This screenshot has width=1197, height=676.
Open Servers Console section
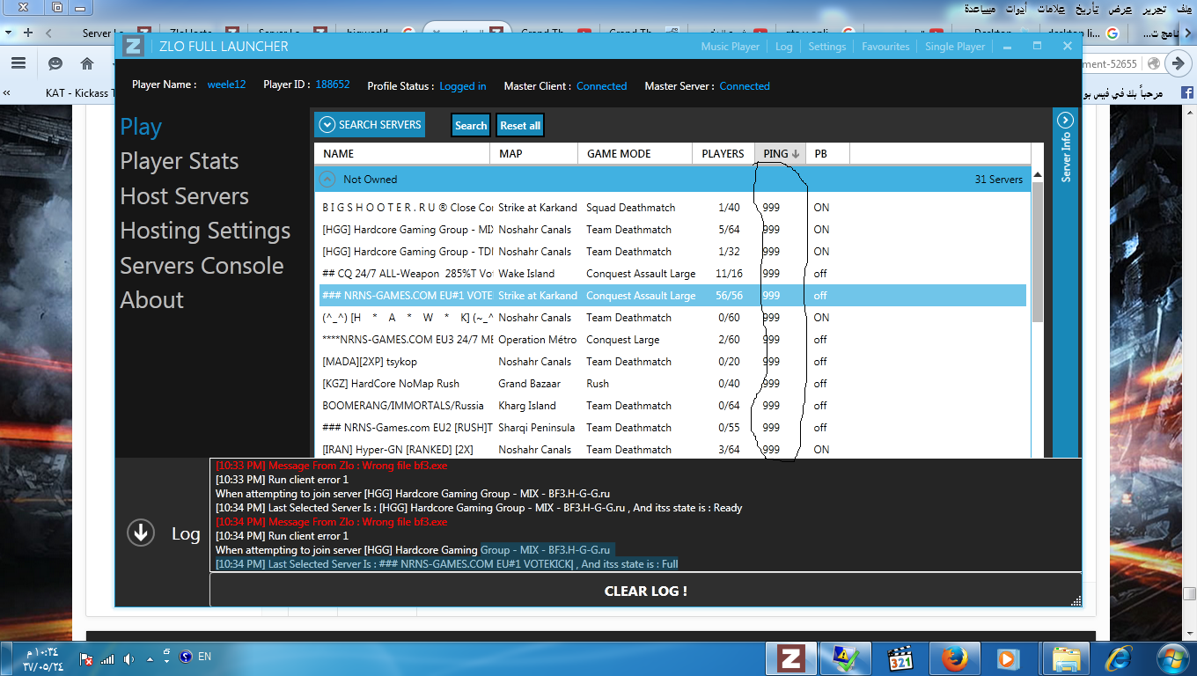tap(202, 266)
